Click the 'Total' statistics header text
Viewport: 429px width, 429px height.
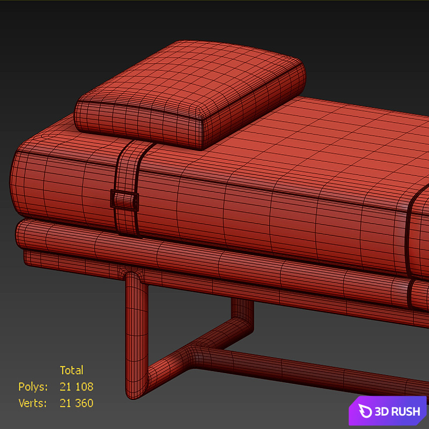pos(71,370)
